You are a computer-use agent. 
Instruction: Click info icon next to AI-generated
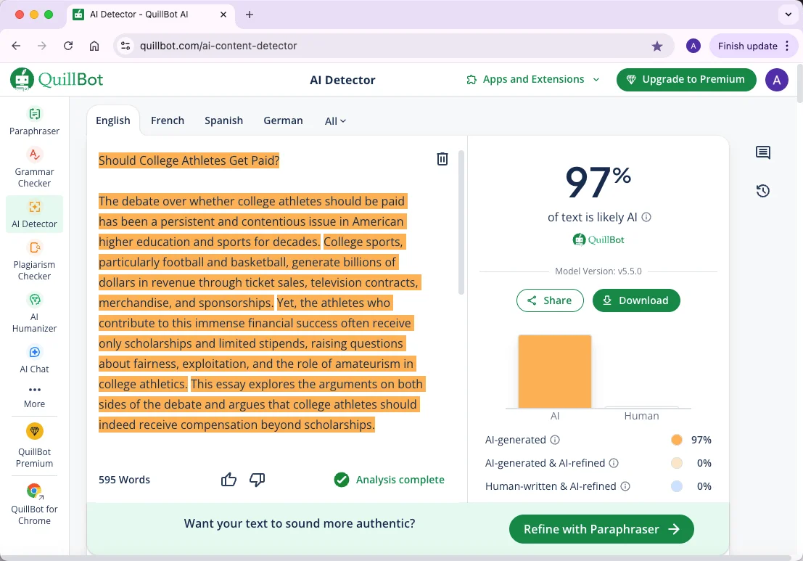click(555, 440)
